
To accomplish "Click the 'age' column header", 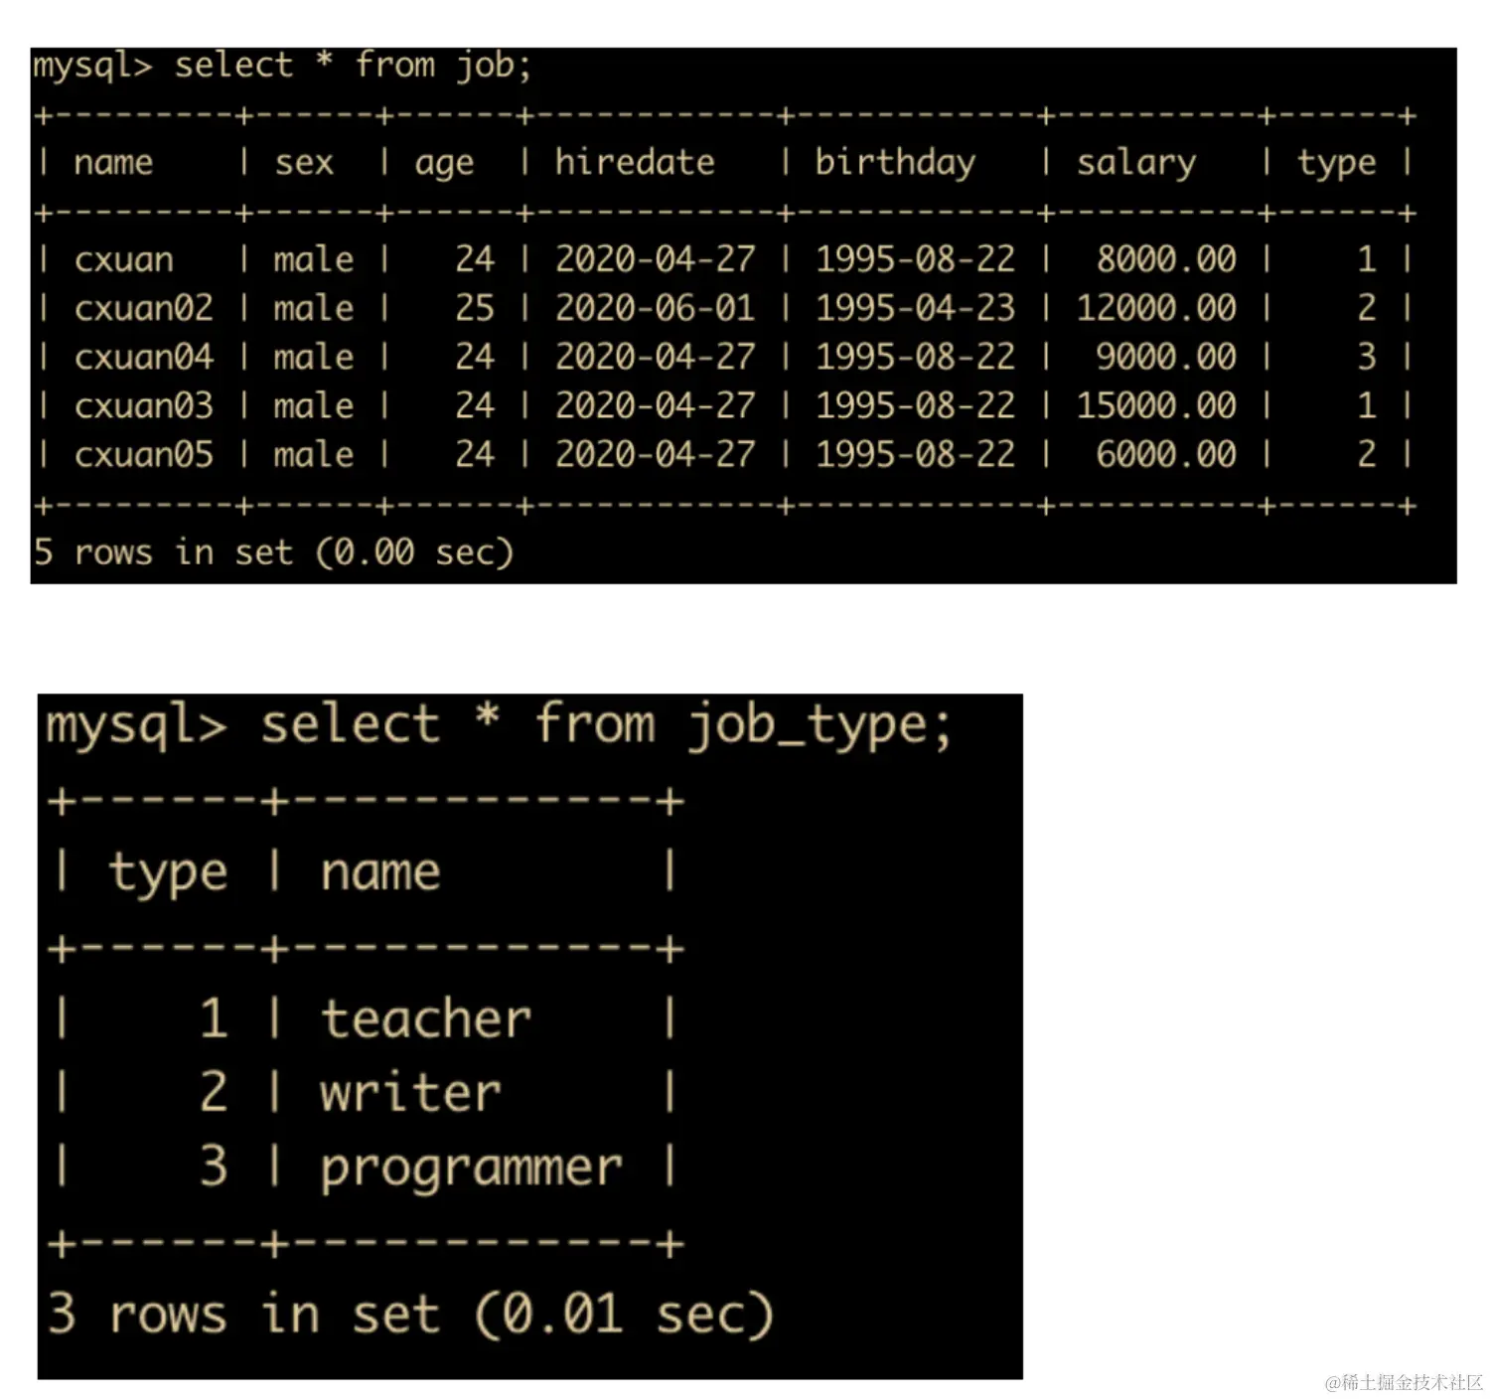I will click(x=444, y=164).
